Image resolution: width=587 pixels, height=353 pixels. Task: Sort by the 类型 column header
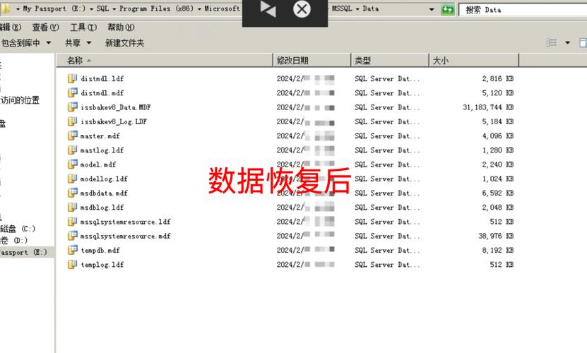[x=390, y=60]
